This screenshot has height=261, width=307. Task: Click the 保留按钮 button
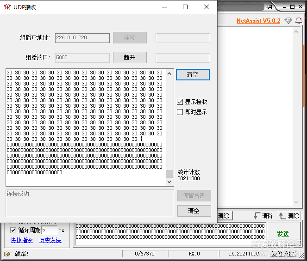coord(194,195)
